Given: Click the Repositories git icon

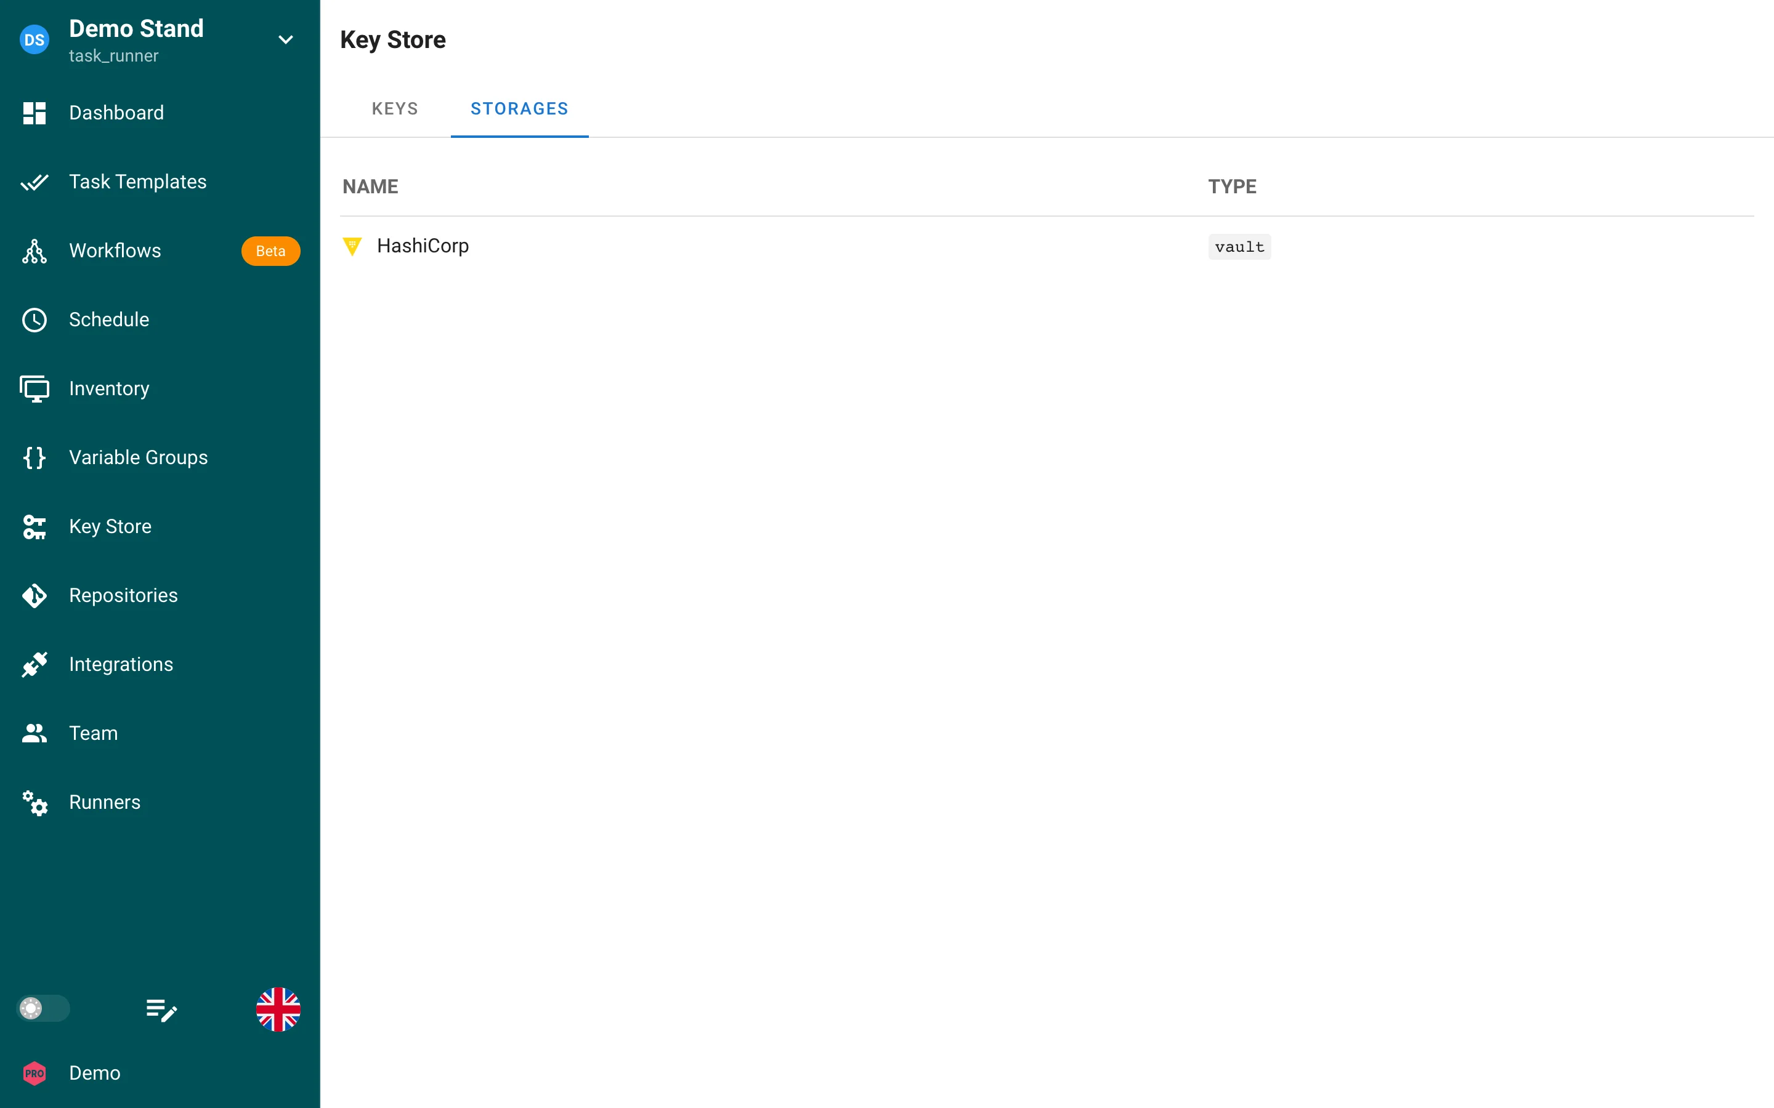Looking at the screenshot, I should click(x=34, y=596).
